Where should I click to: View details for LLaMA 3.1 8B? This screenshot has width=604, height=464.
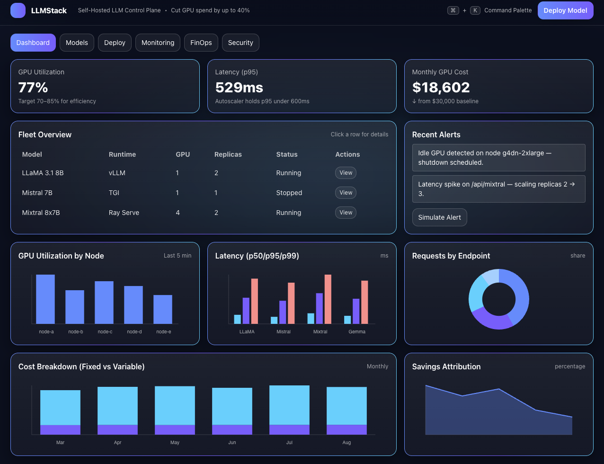[x=346, y=173]
